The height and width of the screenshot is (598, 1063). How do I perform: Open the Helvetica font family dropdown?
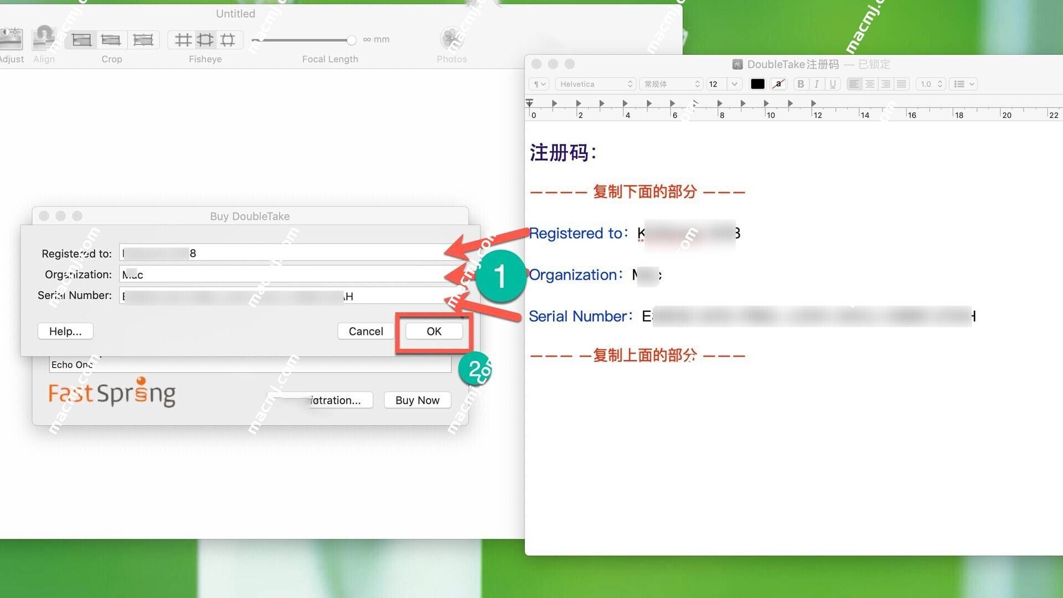[x=595, y=84]
